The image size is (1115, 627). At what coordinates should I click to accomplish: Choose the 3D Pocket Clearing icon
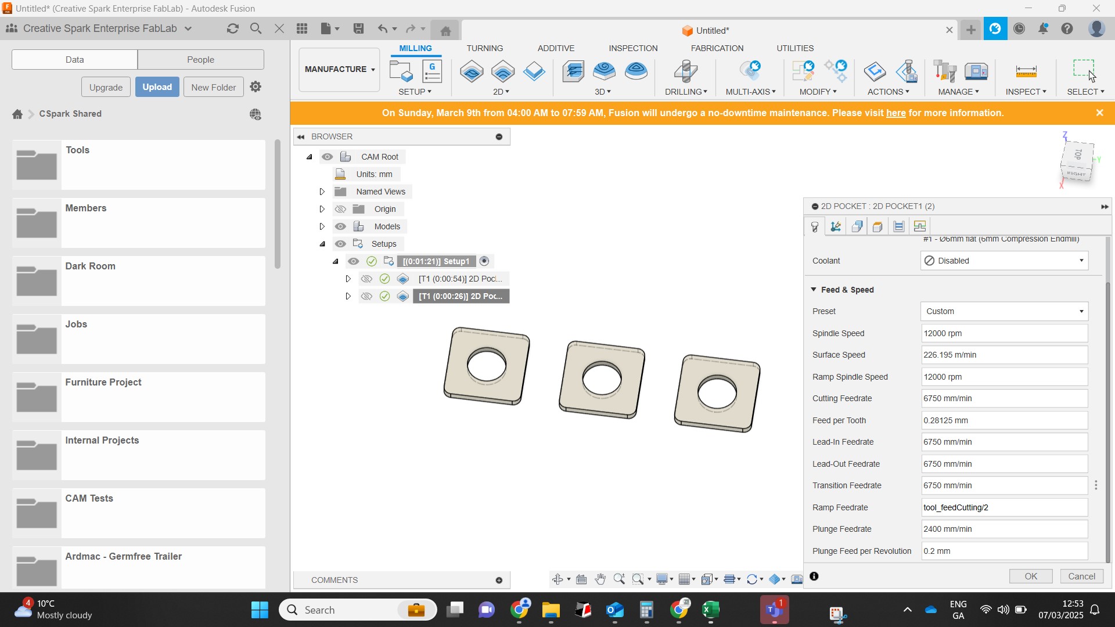[x=605, y=71]
